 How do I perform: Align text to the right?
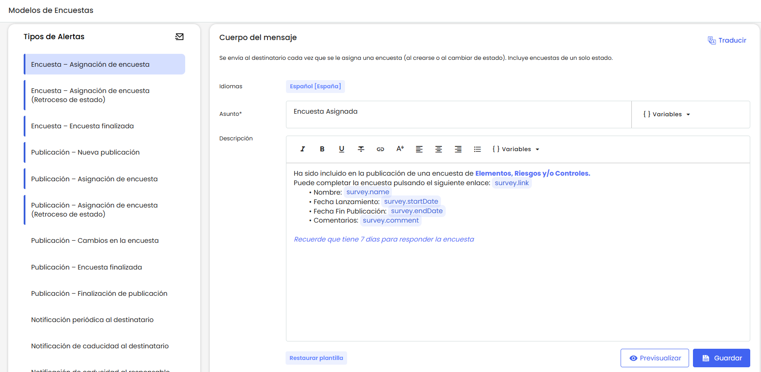point(458,149)
